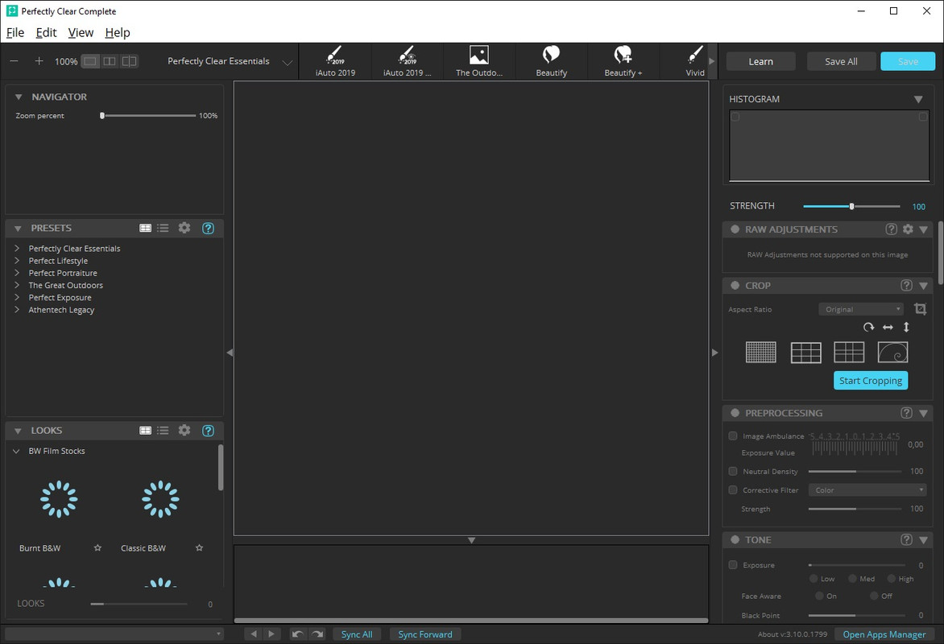The height and width of the screenshot is (644, 944).
Task: Select the fine grid crop overlay
Action: point(761,352)
